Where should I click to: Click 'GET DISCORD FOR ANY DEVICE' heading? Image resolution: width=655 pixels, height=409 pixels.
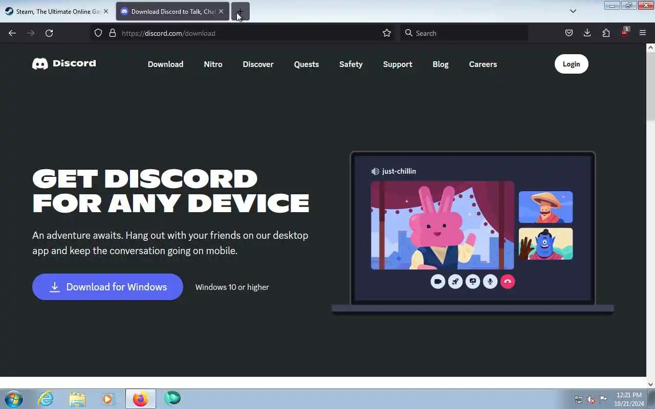click(171, 191)
